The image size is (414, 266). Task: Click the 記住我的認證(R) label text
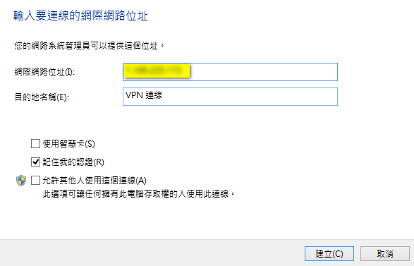coord(73,162)
